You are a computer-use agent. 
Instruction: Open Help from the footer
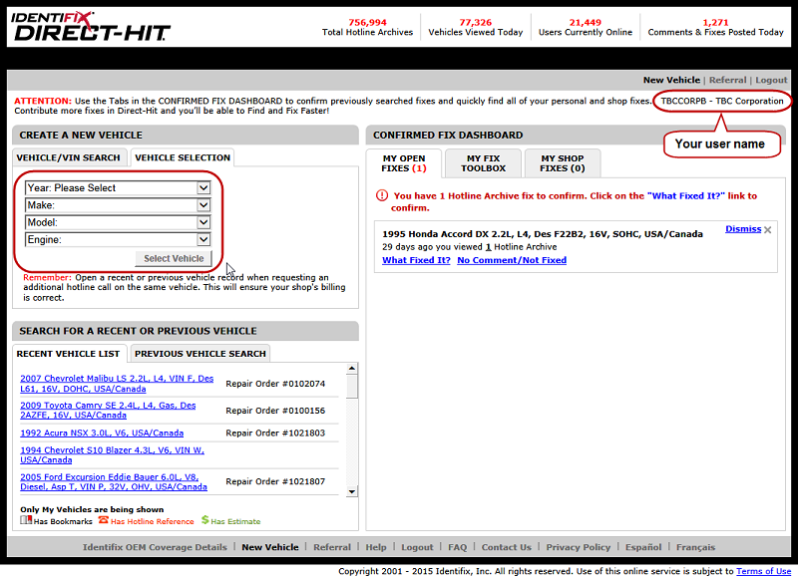point(376,547)
